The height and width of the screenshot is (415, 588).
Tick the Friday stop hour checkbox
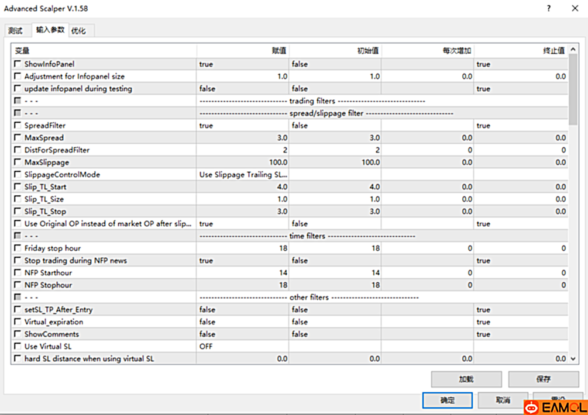pyautogui.click(x=18, y=248)
